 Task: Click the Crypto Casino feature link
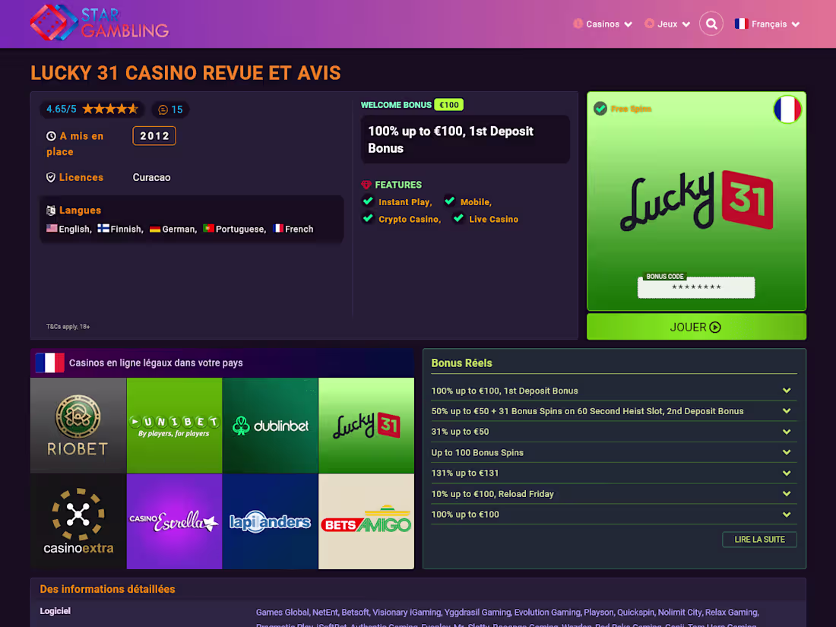tap(410, 219)
